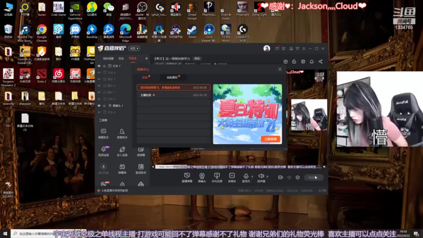
Task: Add a new scene with plus icon
Action: 146,58
